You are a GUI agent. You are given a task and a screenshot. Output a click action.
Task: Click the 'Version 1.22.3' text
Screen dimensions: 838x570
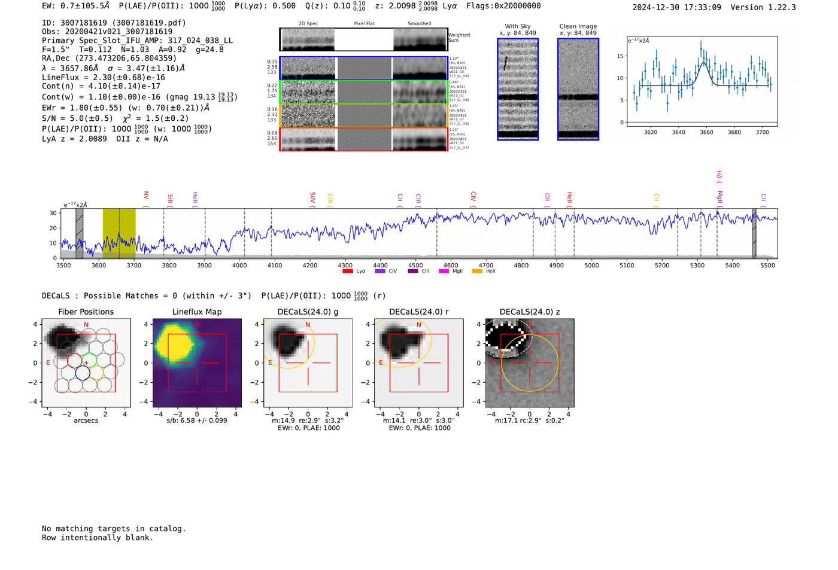763,7
